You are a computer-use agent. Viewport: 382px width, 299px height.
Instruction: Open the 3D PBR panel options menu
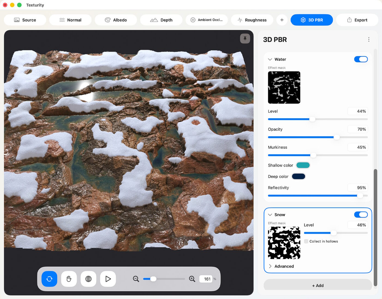click(x=369, y=40)
